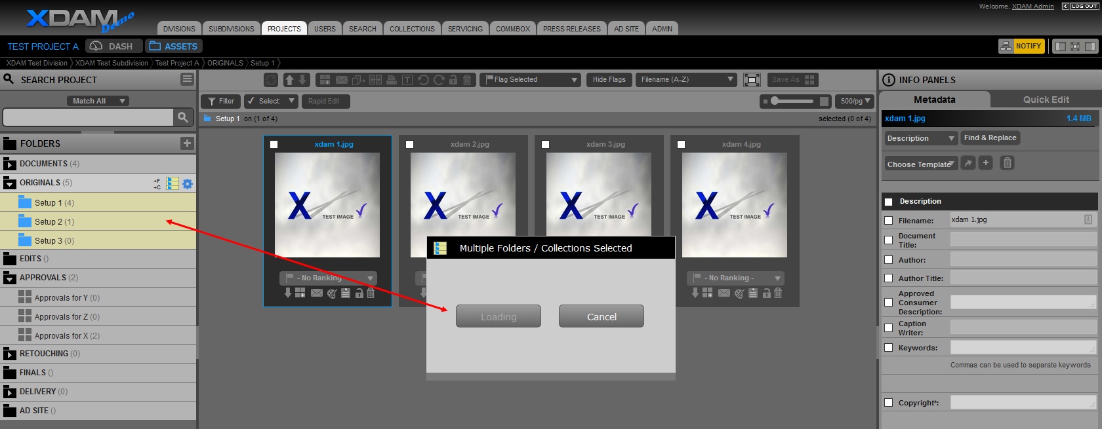Open the ORIGINALS folder settings gear
The width and height of the screenshot is (1102, 429).
188,184
